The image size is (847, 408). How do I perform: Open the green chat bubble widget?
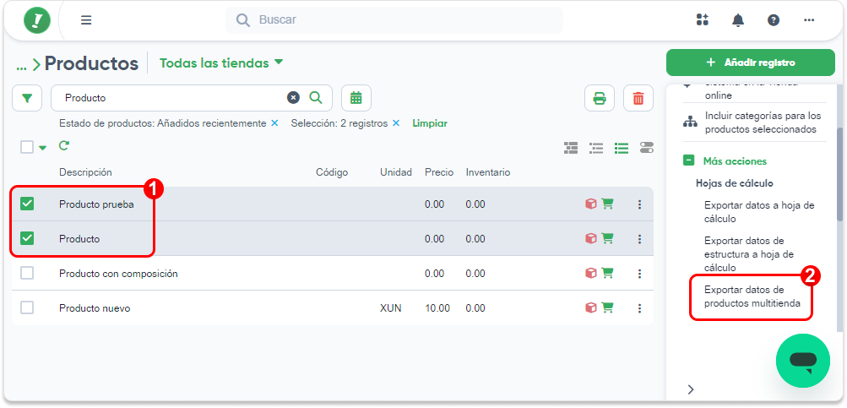tap(803, 361)
